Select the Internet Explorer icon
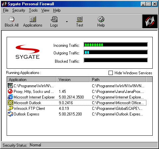The height and width of the screenshot is (149, 159). click(10, 97)
